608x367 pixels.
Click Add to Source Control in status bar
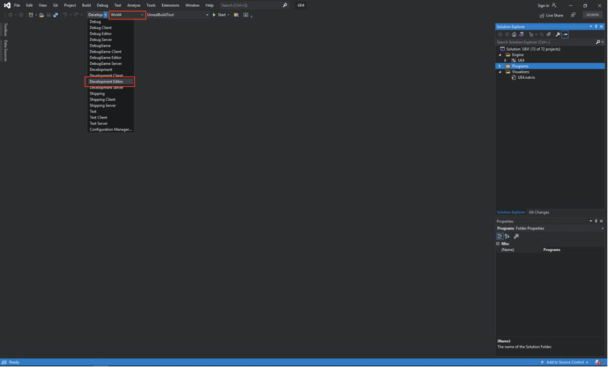(x=565, y=363)
